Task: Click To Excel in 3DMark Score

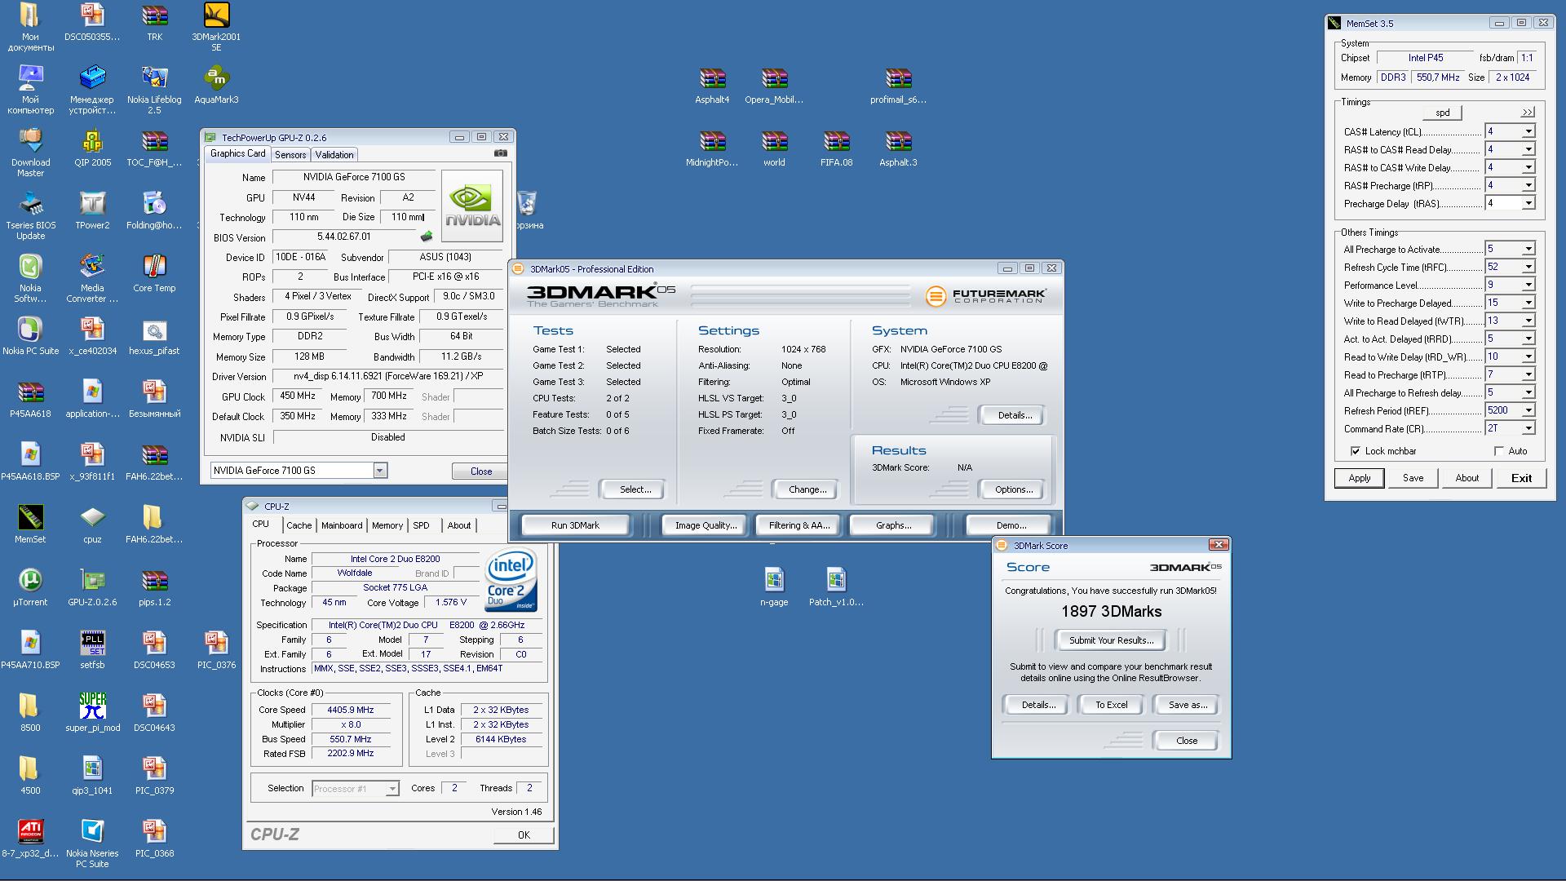Action: pyautogui.click(x=1111, y=705)
